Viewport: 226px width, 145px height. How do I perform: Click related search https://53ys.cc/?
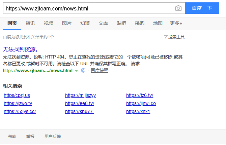click(x=20, y=111)
